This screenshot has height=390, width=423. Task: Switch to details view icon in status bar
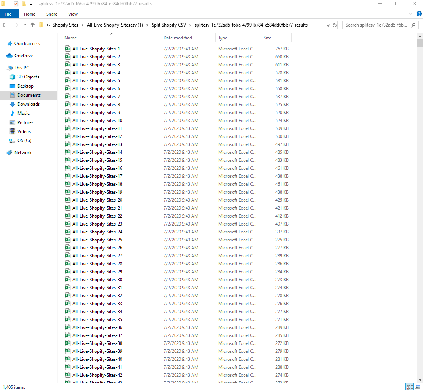(x=409, y=387)
